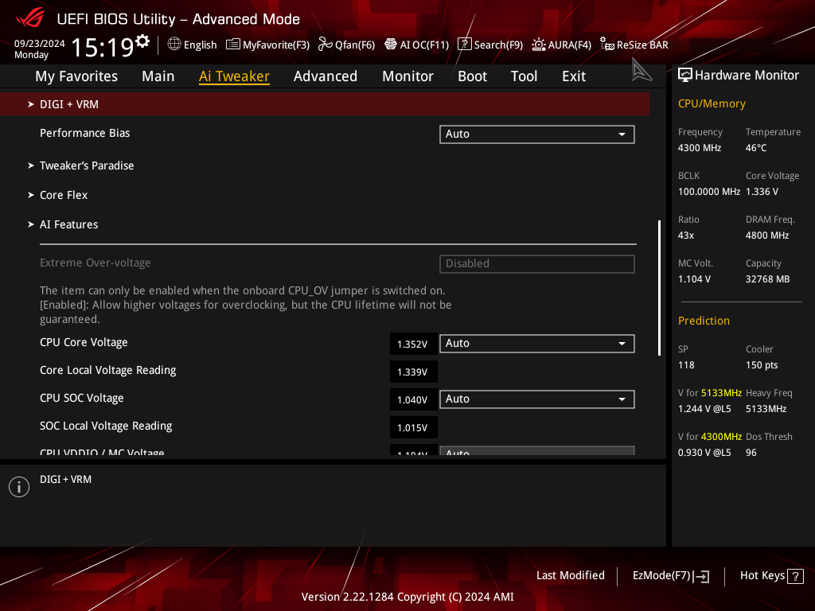Click Core Local Voltage Reading 1.339V

413,372
